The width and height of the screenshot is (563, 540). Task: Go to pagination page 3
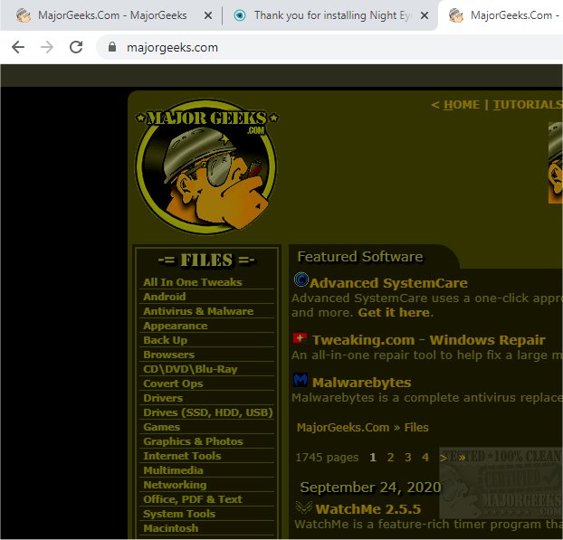408,458
